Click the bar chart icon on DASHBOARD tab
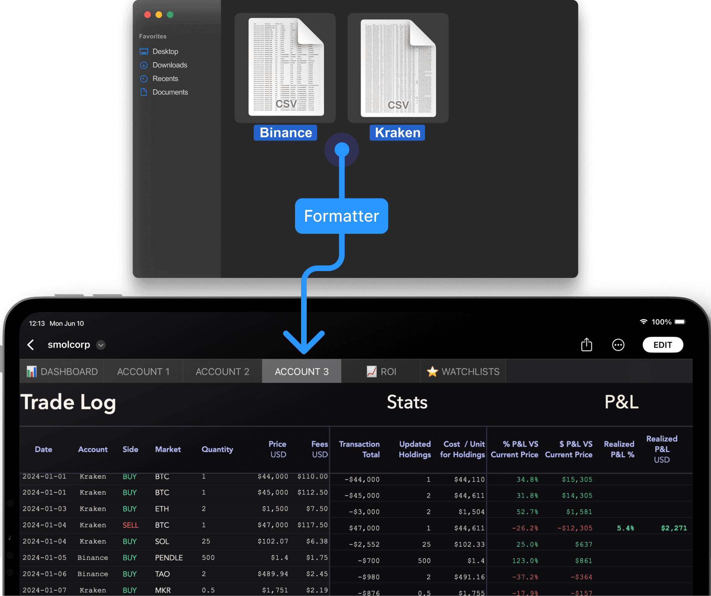This screenshot has height=596, width=711. coord(32,372)
